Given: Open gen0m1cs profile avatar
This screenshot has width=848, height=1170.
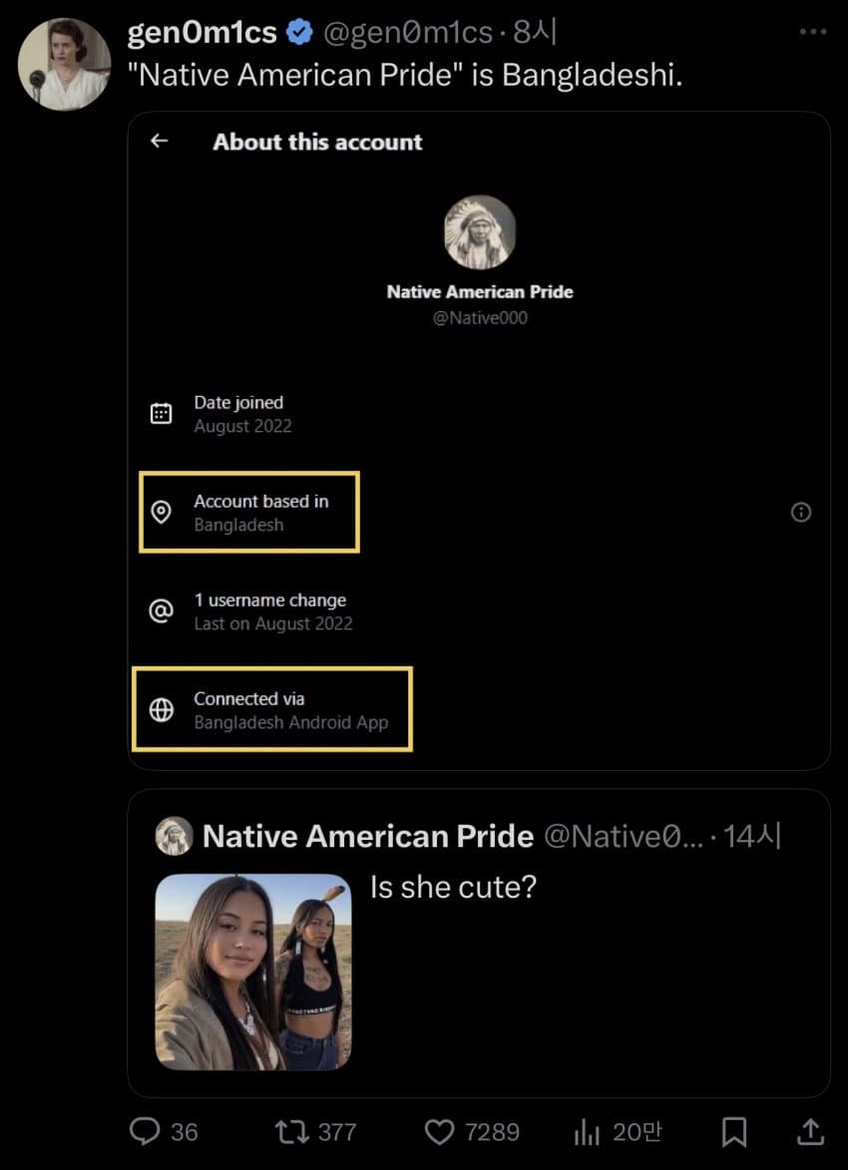Looking at the screenshot, I should tap(64, 64).
